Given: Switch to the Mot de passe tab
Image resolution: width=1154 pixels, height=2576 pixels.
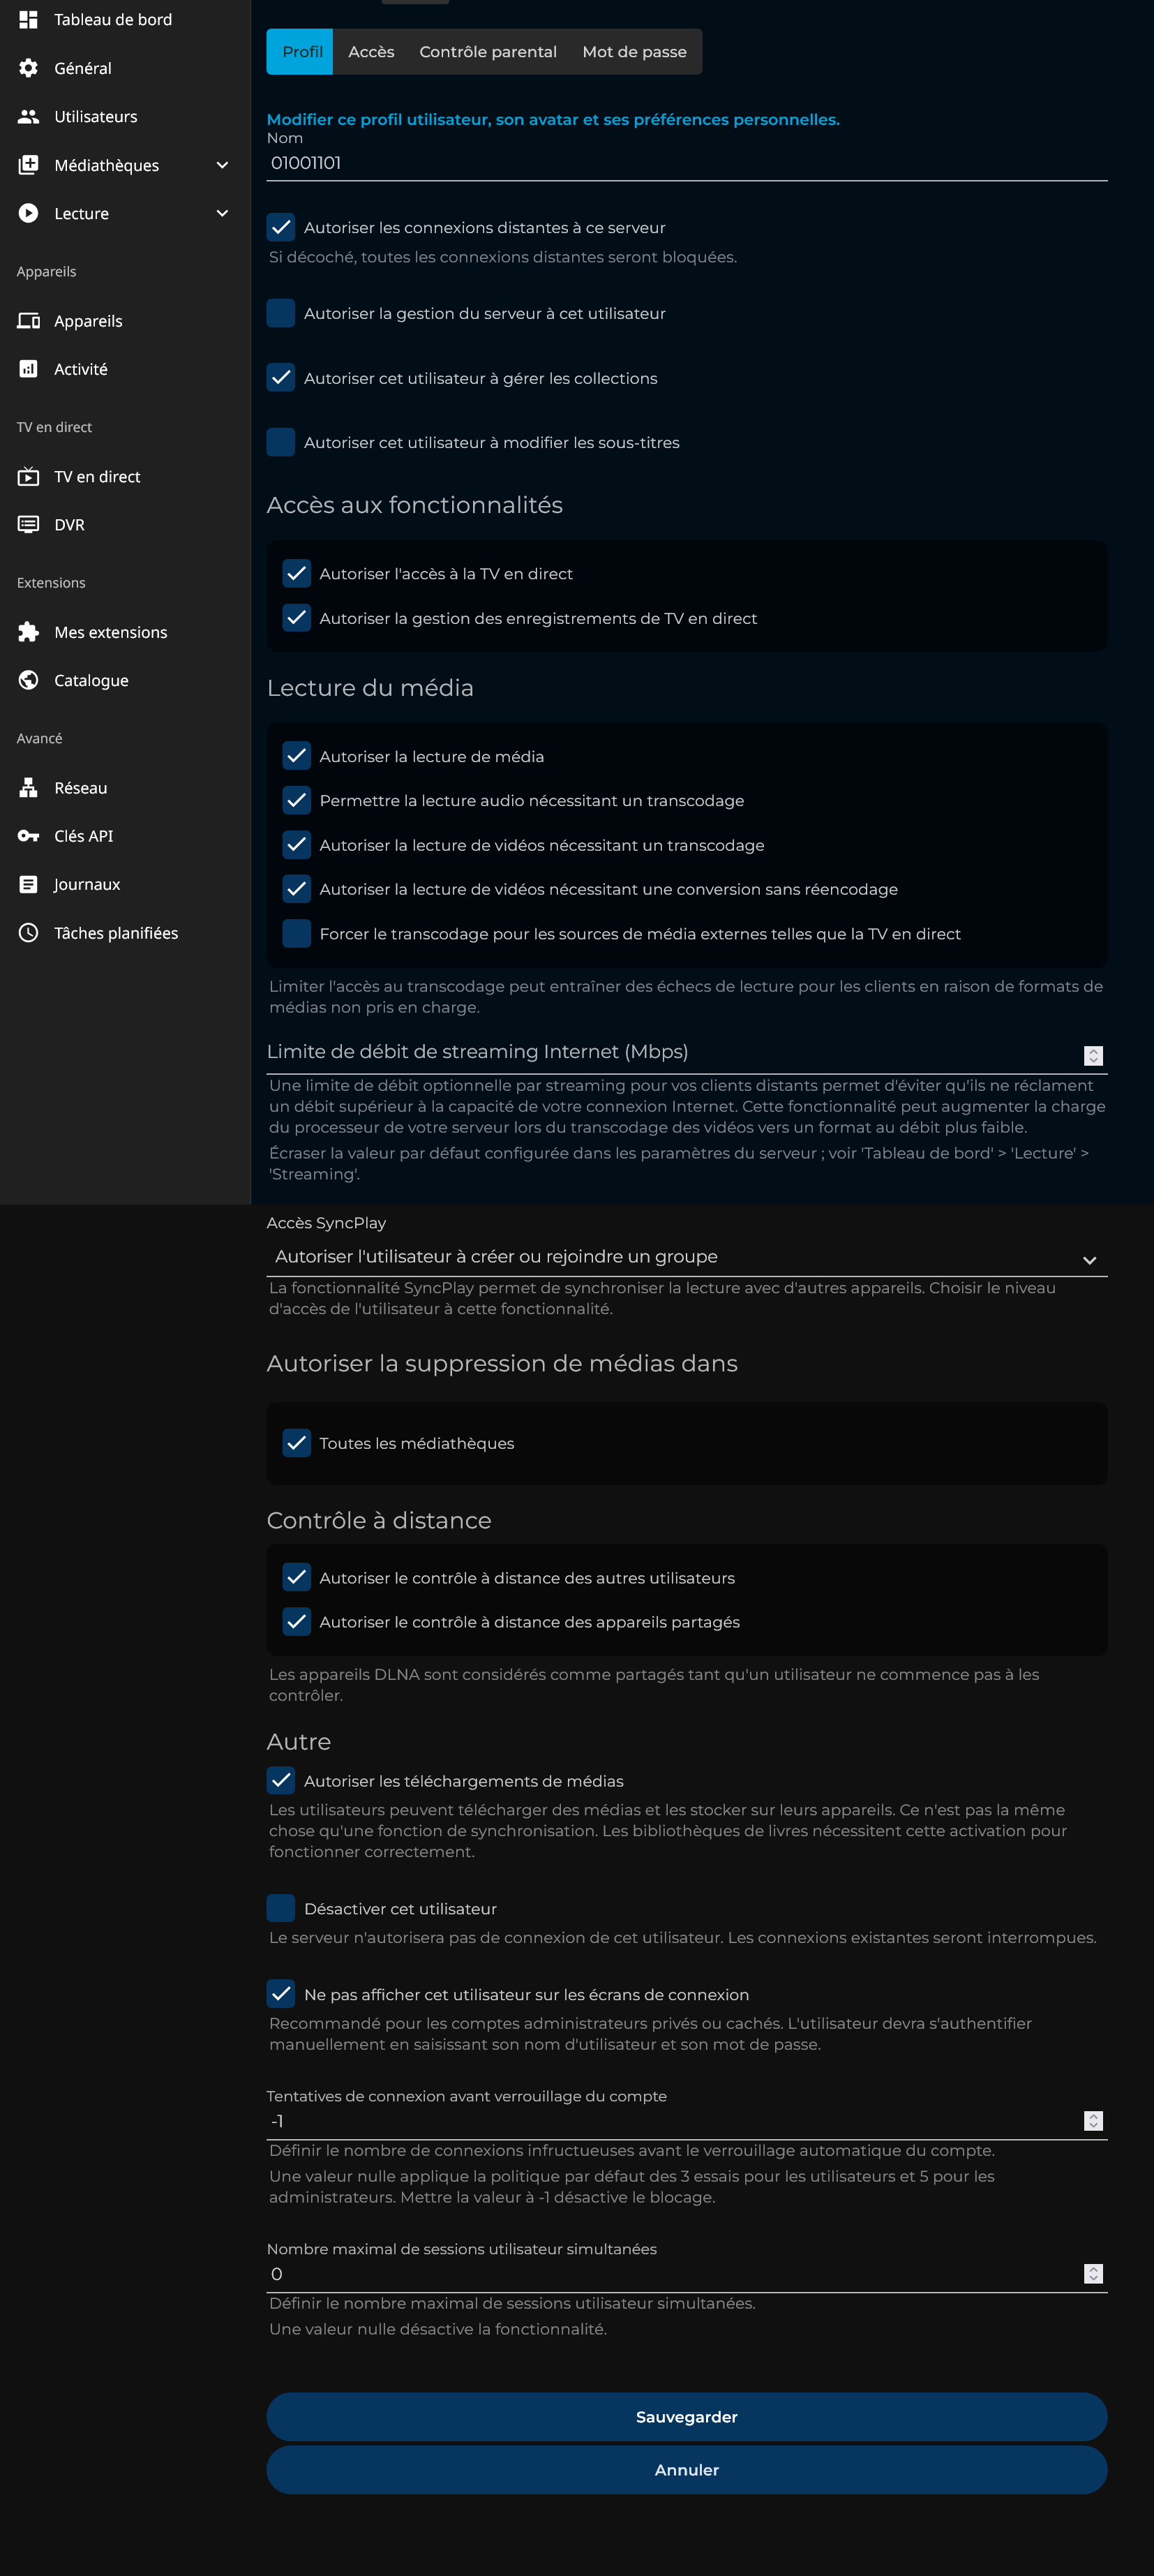Looking at the screenshot, I should [634, 52].
